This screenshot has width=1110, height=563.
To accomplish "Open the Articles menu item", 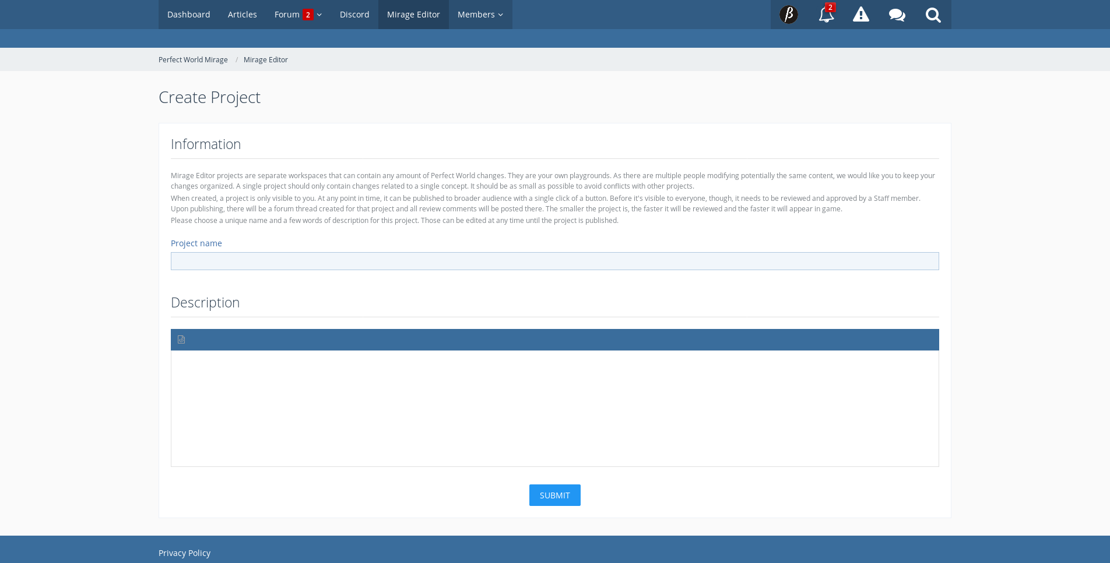I will click(x=242, y=15).
